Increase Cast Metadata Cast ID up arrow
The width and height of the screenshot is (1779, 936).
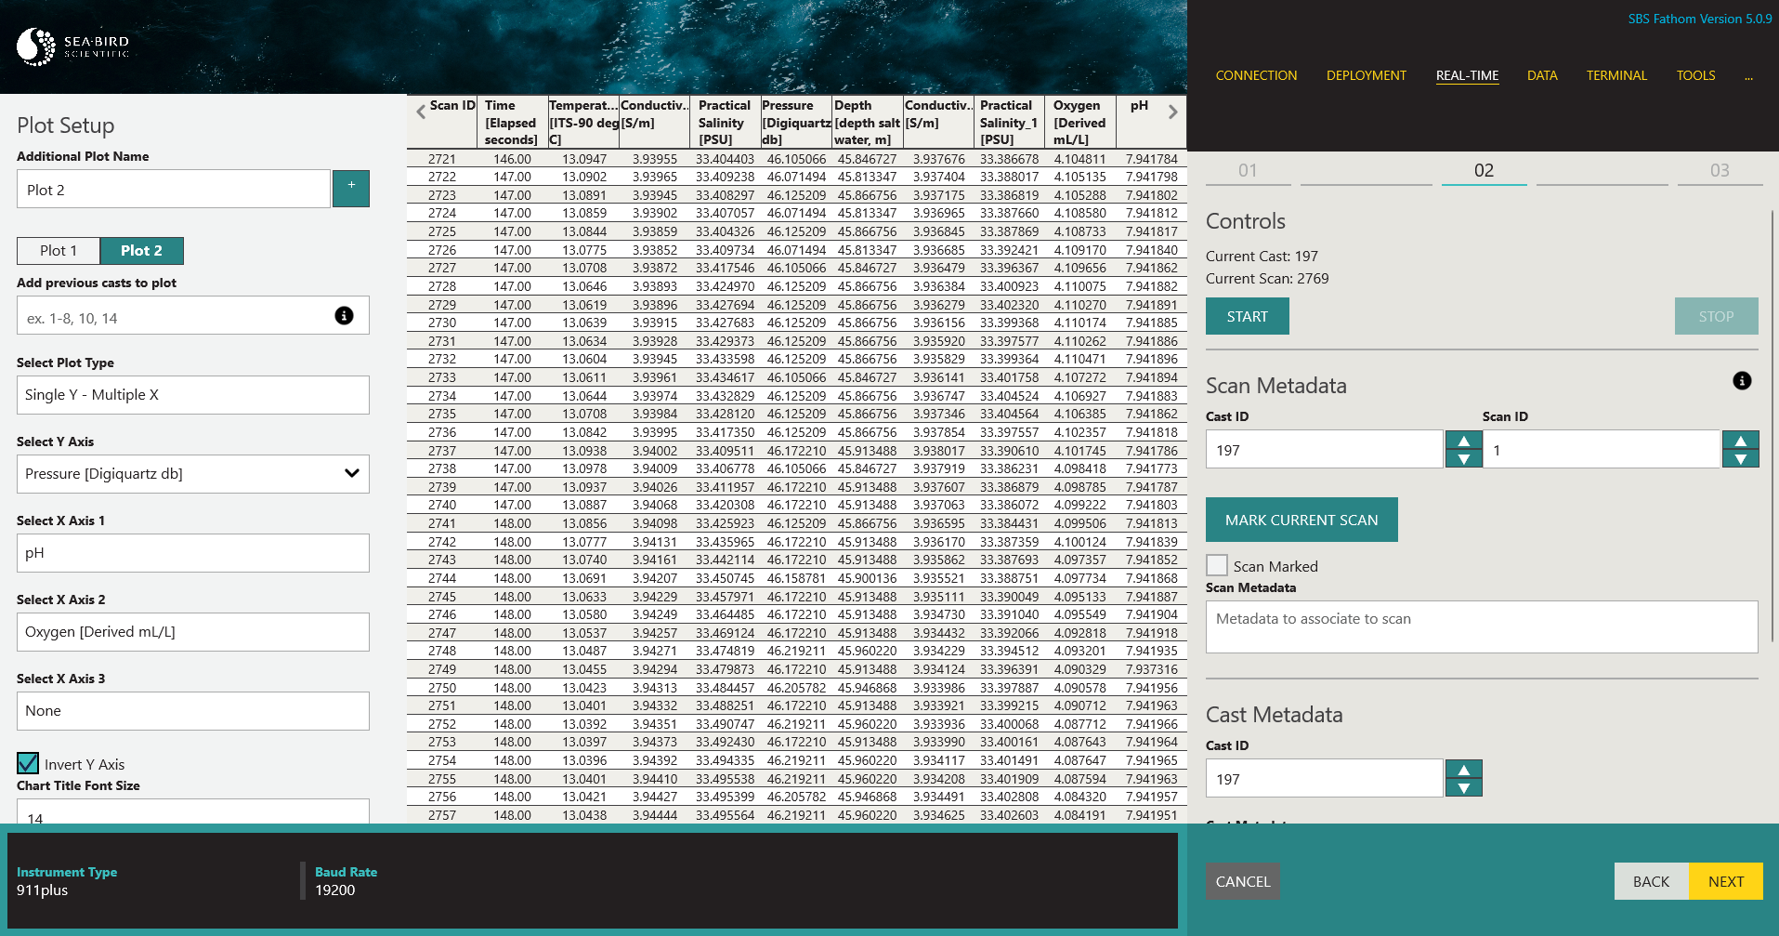tap(1464, 770)
